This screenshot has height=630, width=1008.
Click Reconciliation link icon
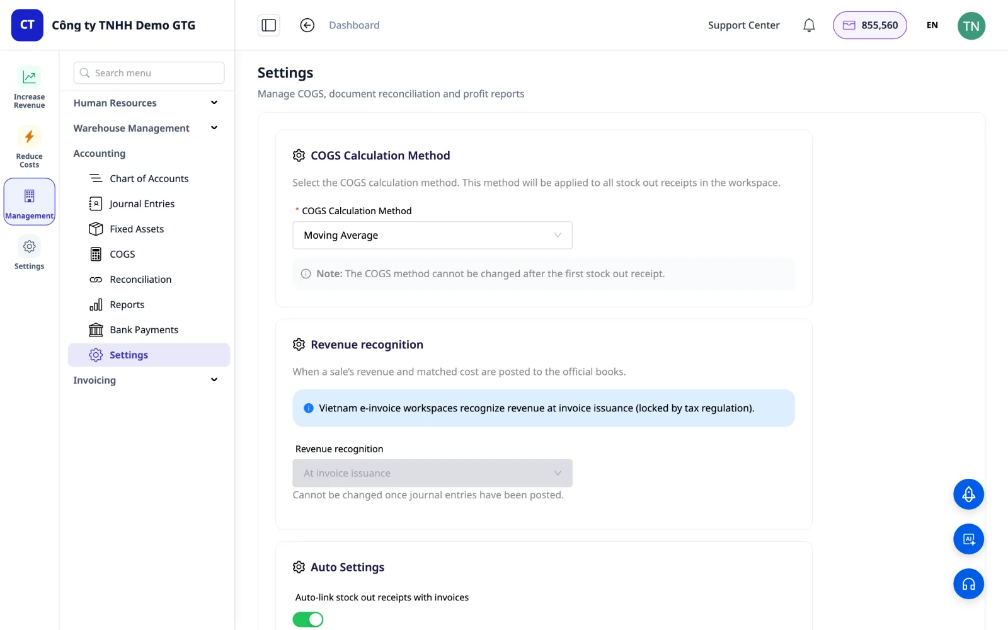[x=96, y=279]
